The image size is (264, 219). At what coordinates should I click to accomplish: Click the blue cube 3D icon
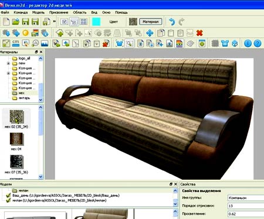(x=235, y=43)
